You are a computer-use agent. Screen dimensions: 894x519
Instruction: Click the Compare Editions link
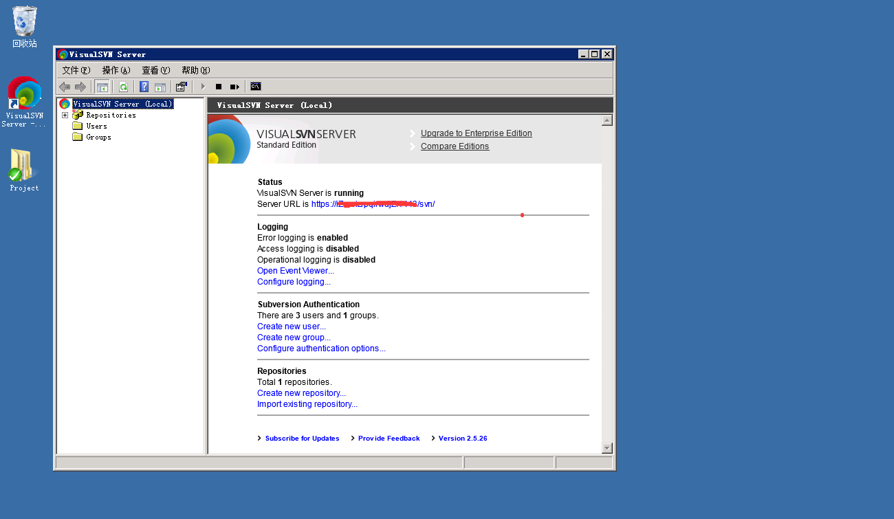coord(455,146)
